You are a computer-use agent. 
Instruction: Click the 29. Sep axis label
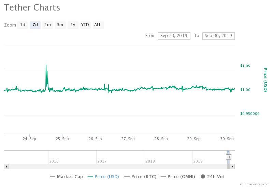tap(194, 139)
